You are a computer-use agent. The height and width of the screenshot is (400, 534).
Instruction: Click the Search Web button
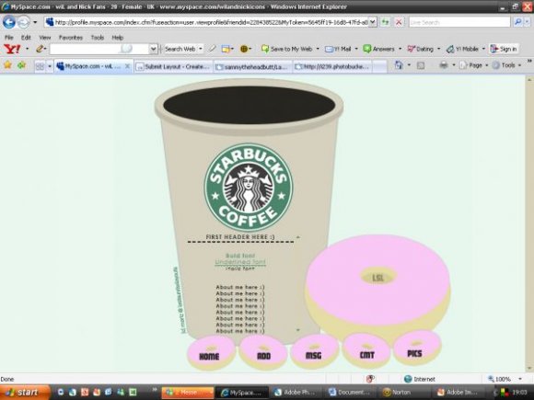click(x=180, y=49)
